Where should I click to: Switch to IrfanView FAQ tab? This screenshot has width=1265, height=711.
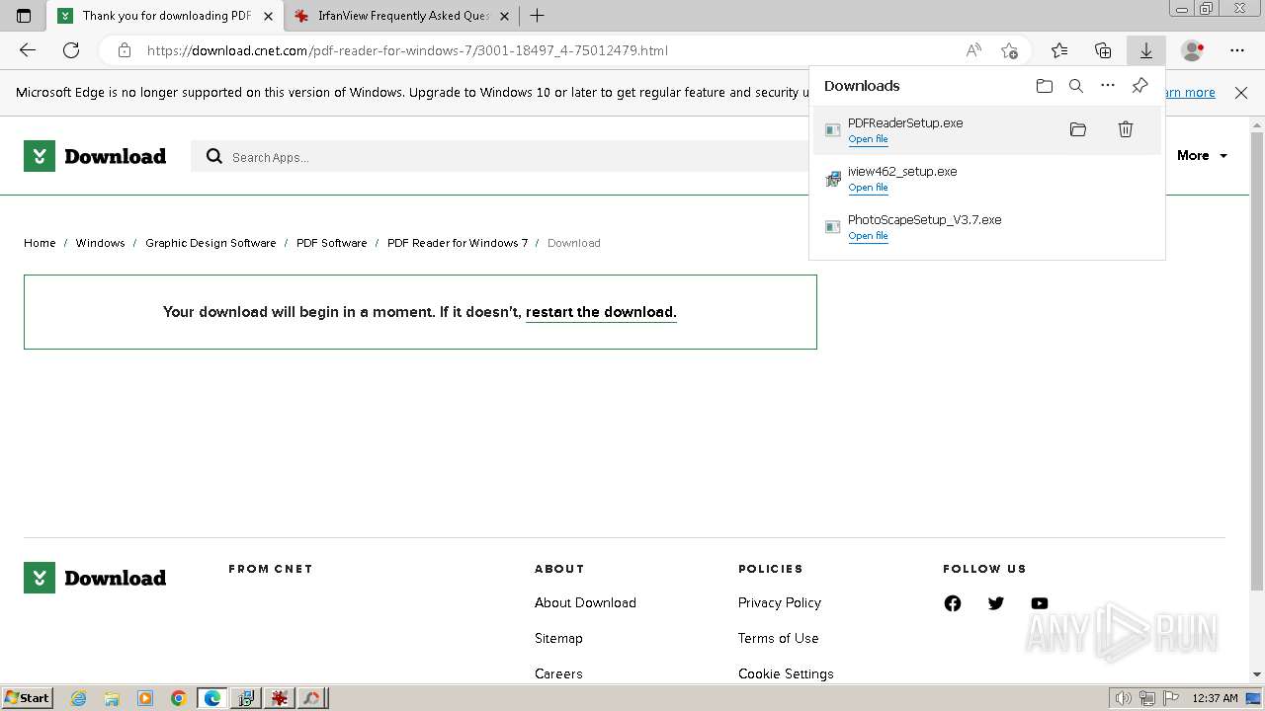(403, 16)
